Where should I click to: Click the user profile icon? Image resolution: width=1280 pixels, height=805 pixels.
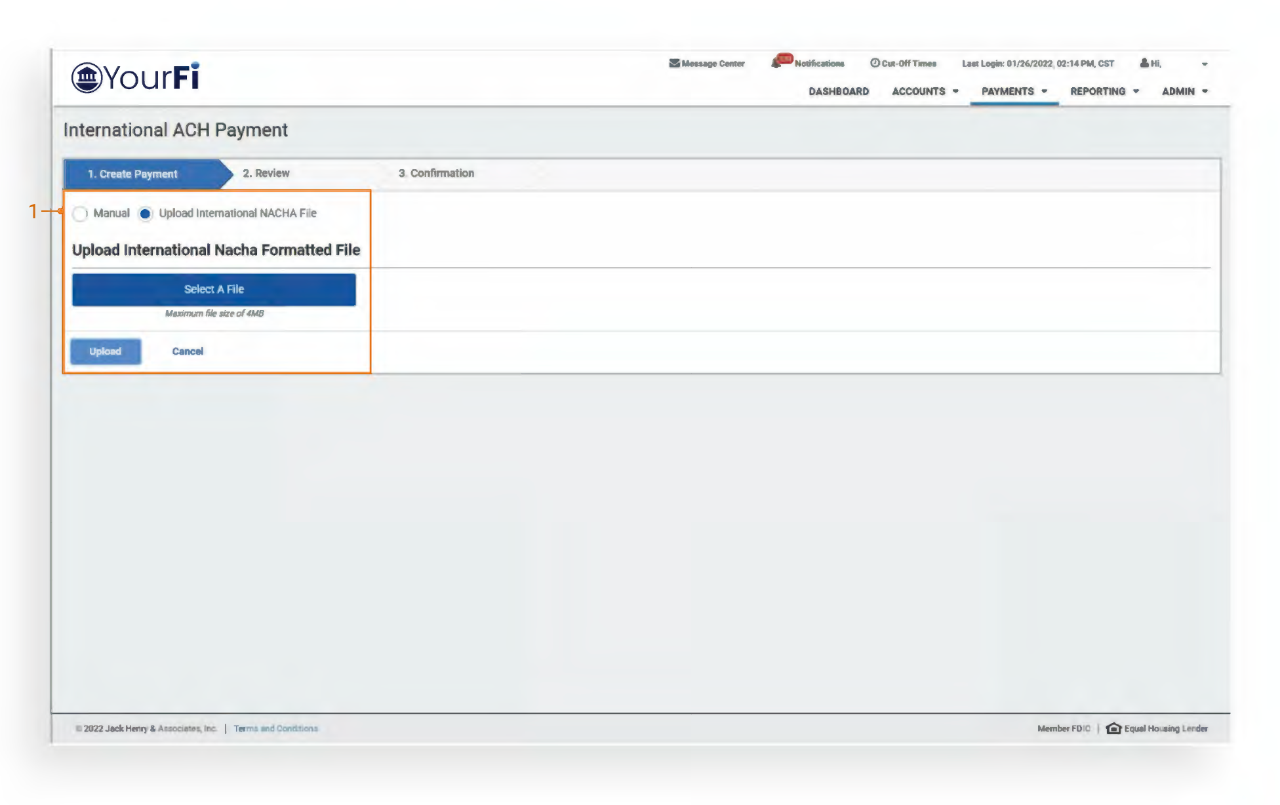1144,64
